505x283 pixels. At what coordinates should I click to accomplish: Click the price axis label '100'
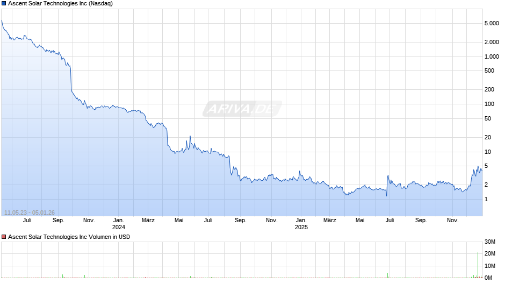(489, 104)
